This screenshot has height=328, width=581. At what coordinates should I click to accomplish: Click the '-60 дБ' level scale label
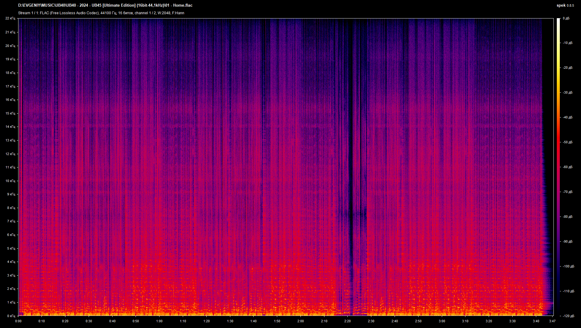(568, 167)
